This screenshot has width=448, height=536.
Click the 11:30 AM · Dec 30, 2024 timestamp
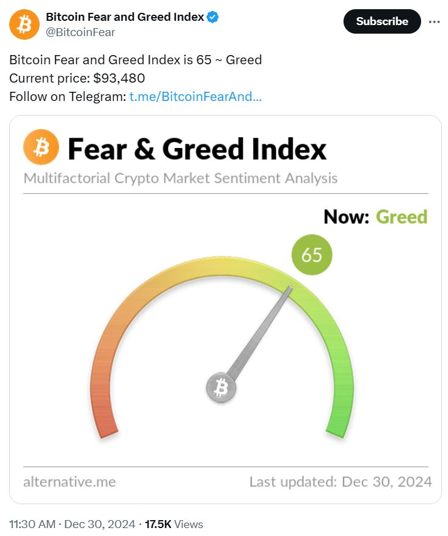coord(72,524)
